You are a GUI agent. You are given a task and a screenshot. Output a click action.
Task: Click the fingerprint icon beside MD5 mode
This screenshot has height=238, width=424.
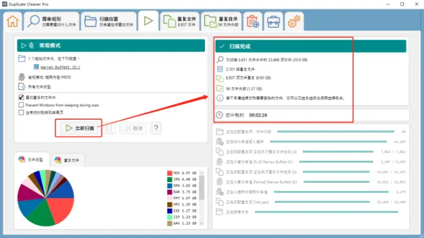[22, 77]
